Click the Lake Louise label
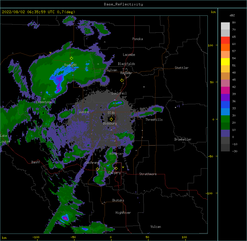The height and width of the screenshot is (241, 247). coord(5,139)
